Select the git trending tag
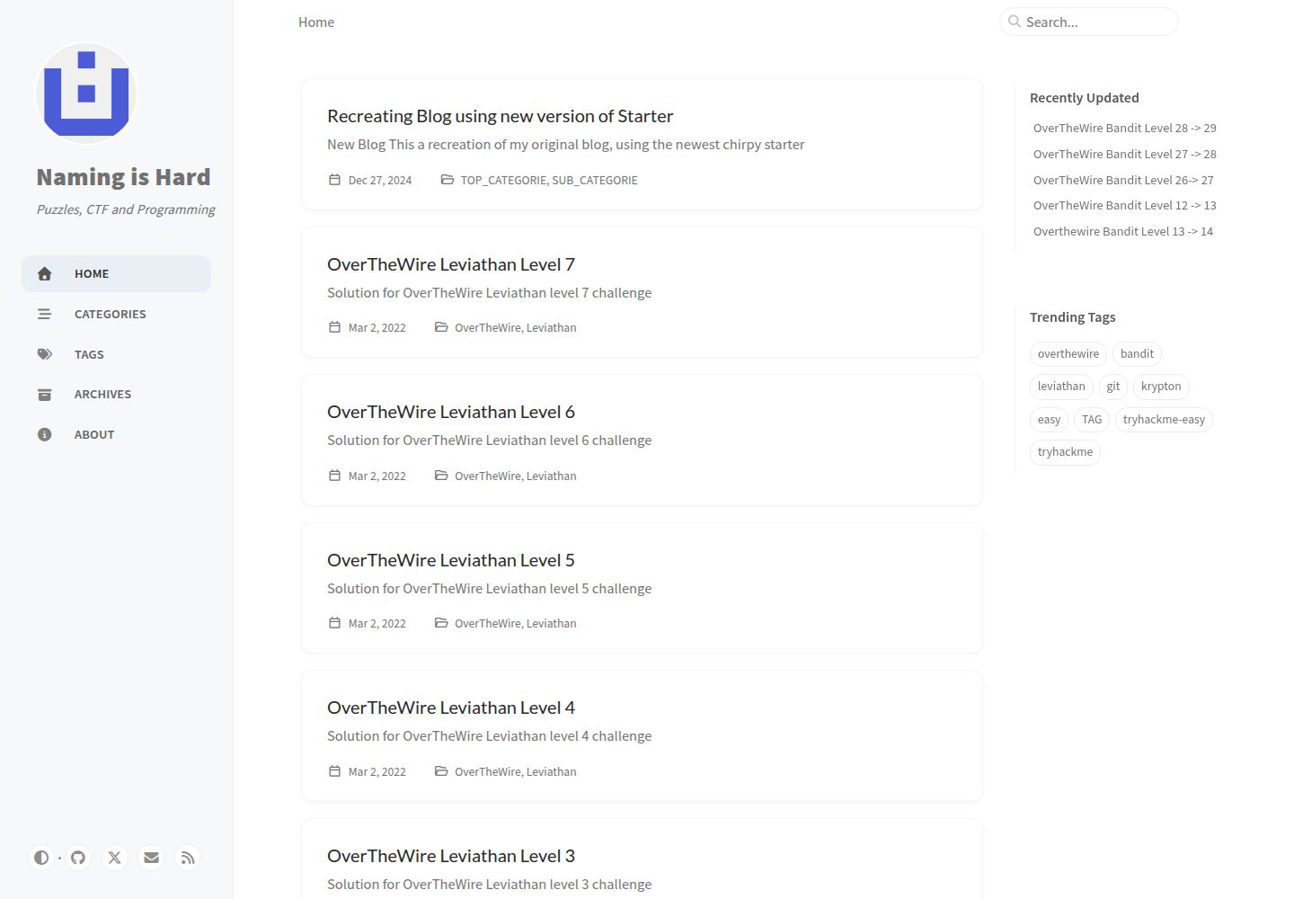Viewport: 1294px width, 899px height. pos(1113,387)
